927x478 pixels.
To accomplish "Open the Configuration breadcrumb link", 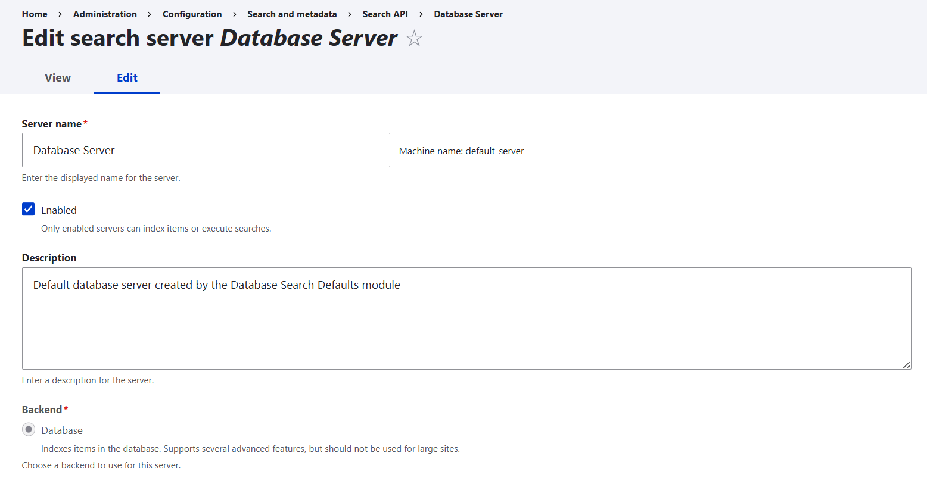I will [x=192, y=14].
